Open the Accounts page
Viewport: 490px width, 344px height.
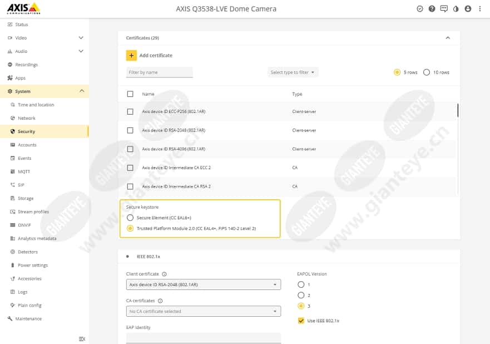click(27, 145)
